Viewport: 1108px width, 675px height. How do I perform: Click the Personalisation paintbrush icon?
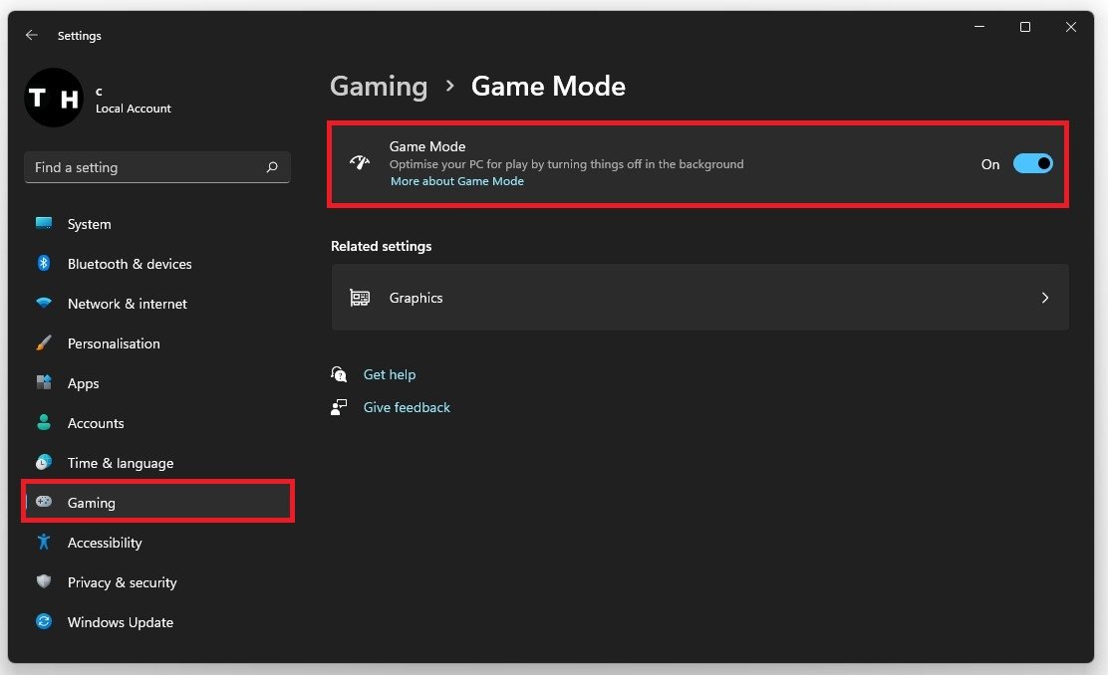44,343
